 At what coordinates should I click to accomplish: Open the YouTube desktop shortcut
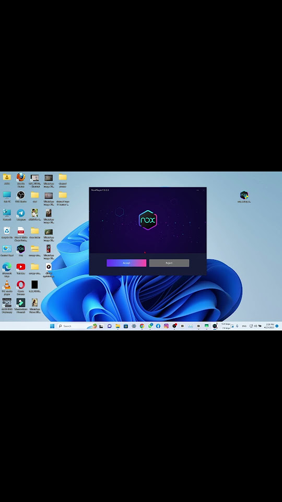click(21, 269)
